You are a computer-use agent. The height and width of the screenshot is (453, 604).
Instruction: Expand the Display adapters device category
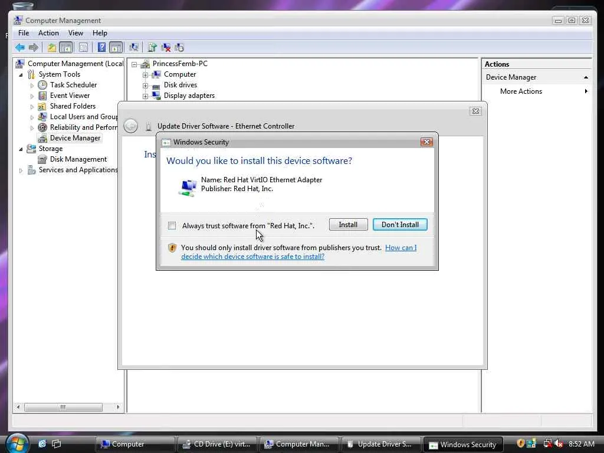coord(145,96)
